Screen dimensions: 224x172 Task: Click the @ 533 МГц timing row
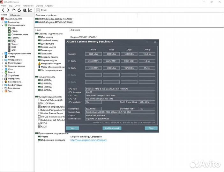(46, 87)
